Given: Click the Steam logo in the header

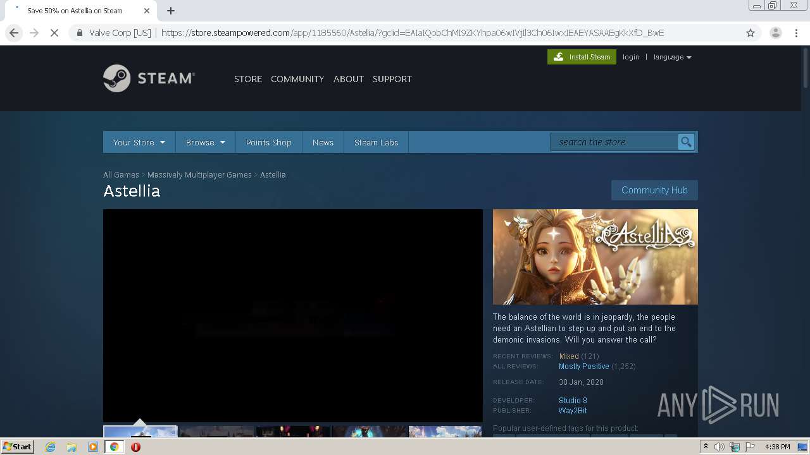Looking at the screenshot, I should click(x=149, y=78).
